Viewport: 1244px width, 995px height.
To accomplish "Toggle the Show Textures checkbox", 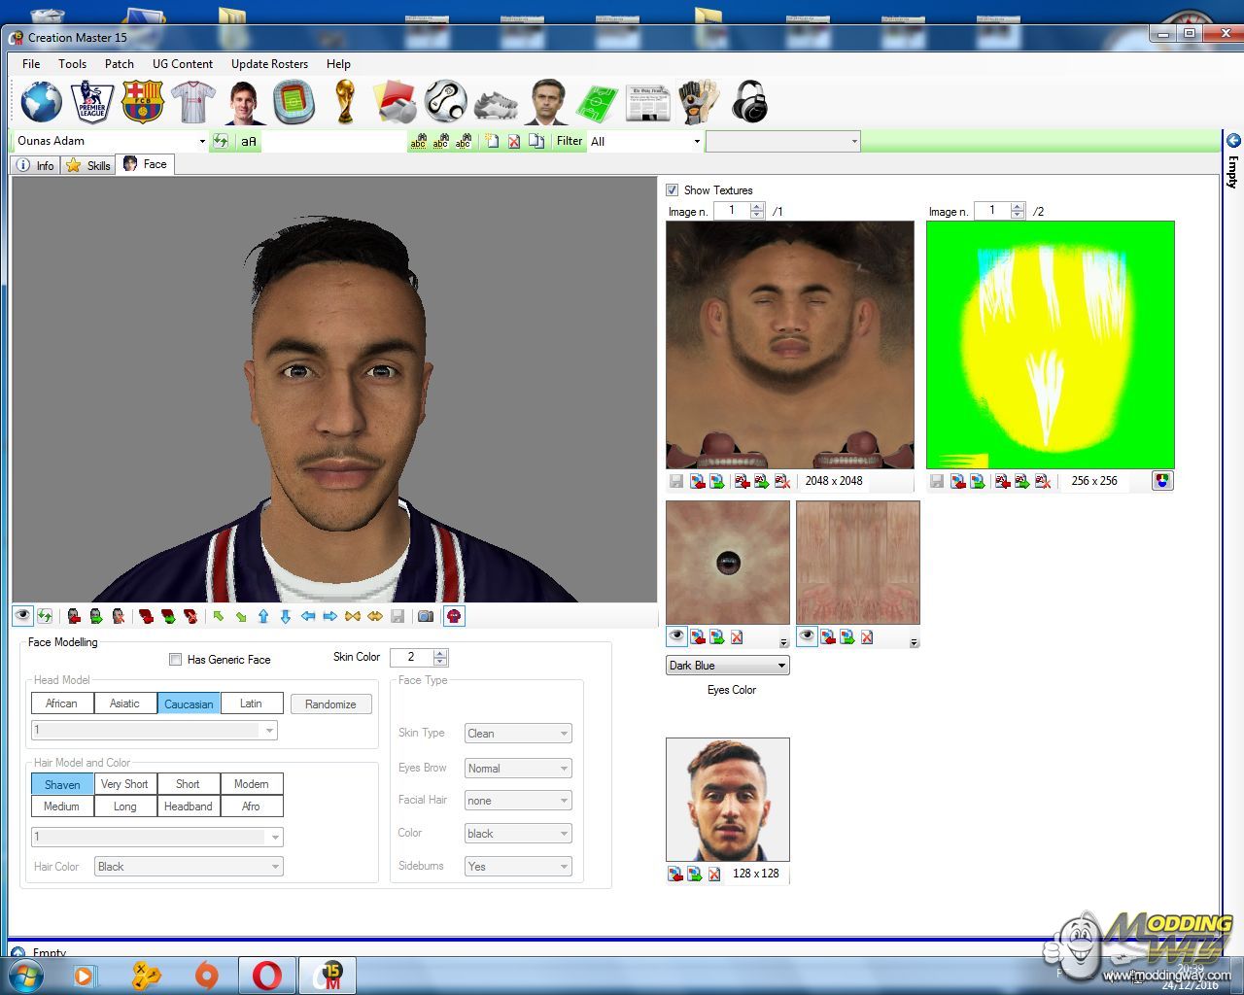I will point(673,190).
